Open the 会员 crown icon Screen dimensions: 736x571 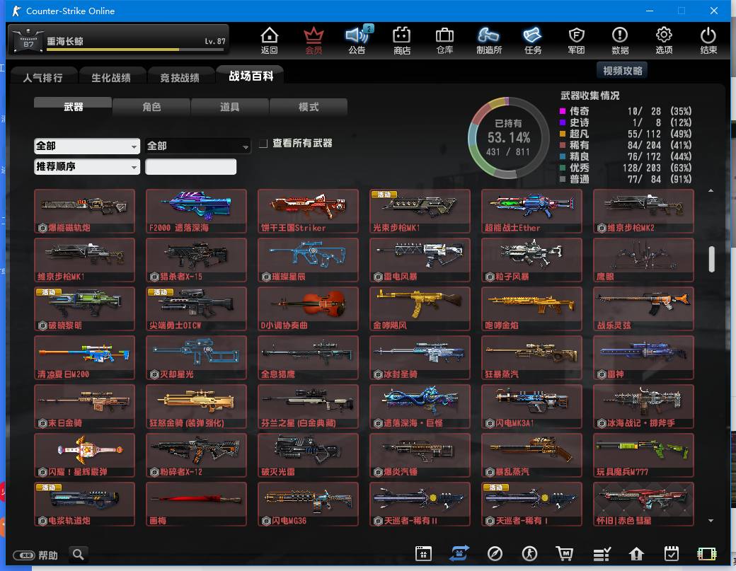pos(314,40)
